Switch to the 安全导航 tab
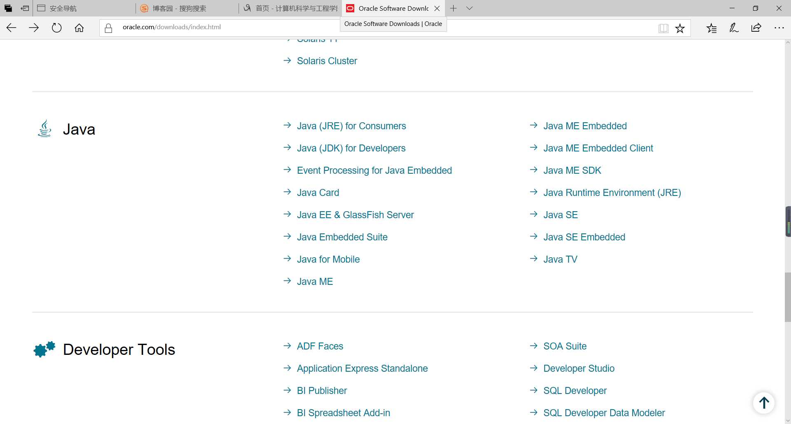Image resolution: width=791 pixels, height=424 pixels. point(84,8)
